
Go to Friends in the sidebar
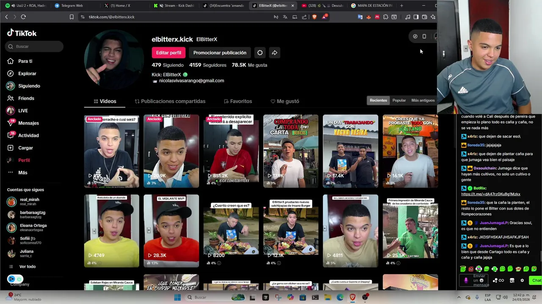(x=26, y=98)
